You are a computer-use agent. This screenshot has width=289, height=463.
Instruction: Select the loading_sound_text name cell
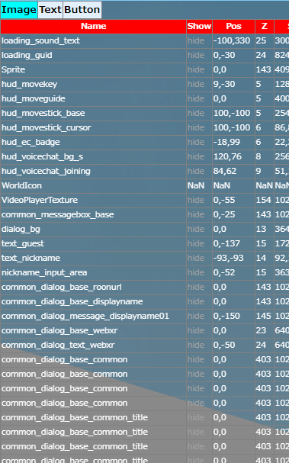click(93, 40)
